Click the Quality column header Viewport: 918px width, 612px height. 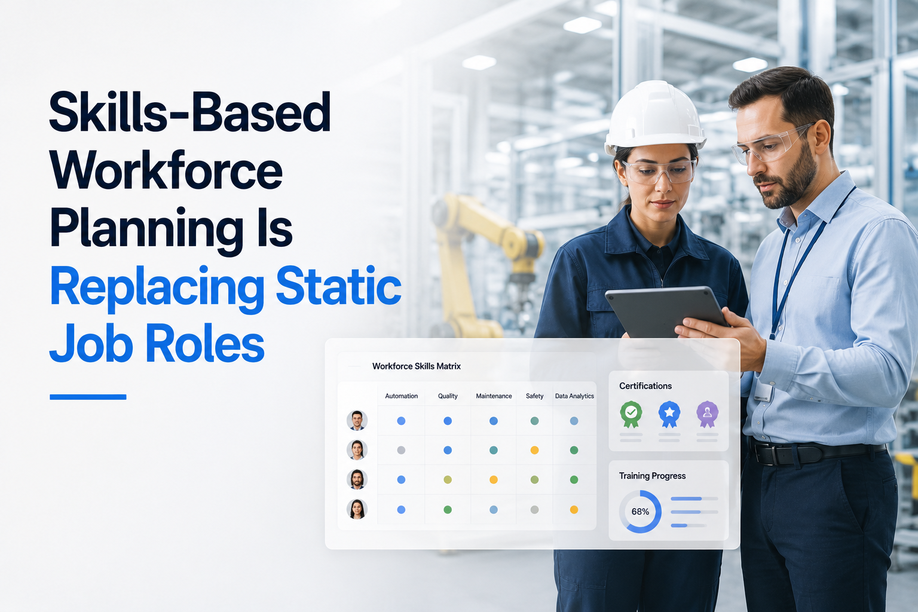coord(448,396)
